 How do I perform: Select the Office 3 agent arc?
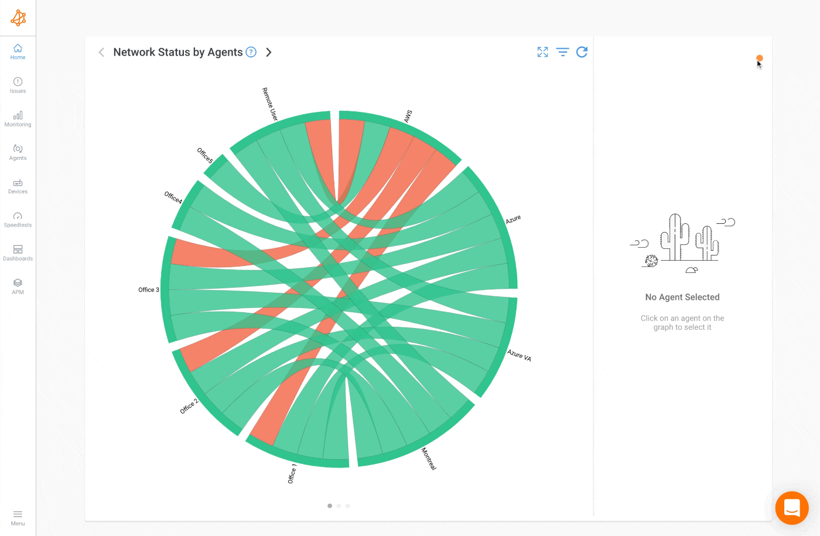[165, 289]
